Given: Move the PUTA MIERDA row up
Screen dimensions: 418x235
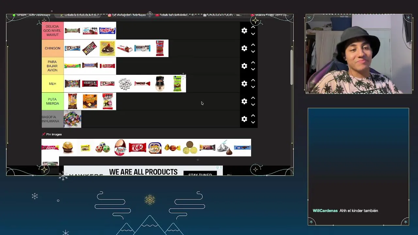Looking at the screenshot, I should 253,98.
